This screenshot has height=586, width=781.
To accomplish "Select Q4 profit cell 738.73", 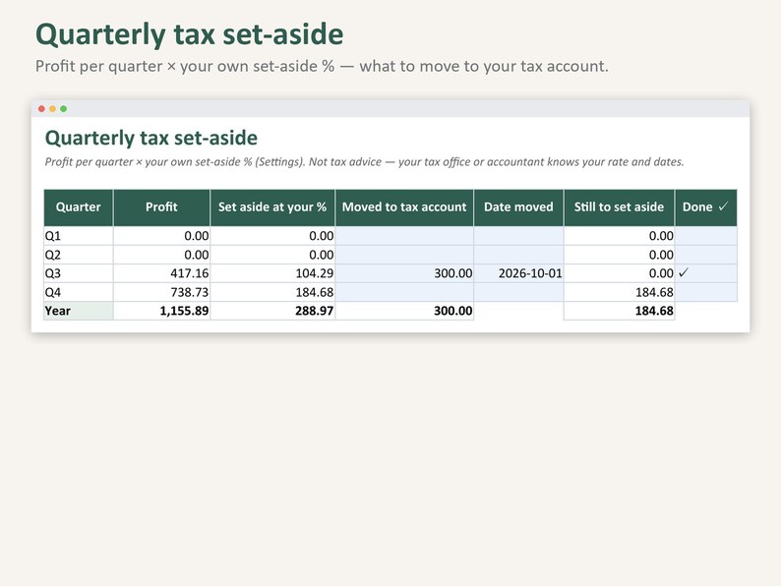I will (x=161, y=292).
